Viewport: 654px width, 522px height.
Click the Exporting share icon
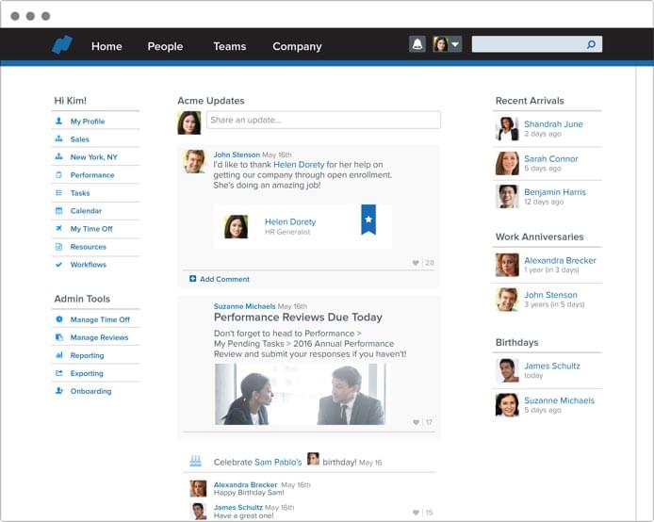pos(58,373)
